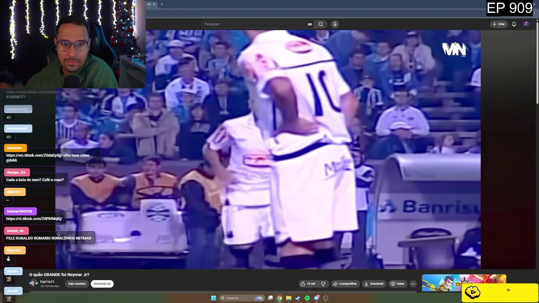Image resolution: width=539 pixels, height=303 pixels.
Task: Click the Seja membro button
Action: [77, 284]
